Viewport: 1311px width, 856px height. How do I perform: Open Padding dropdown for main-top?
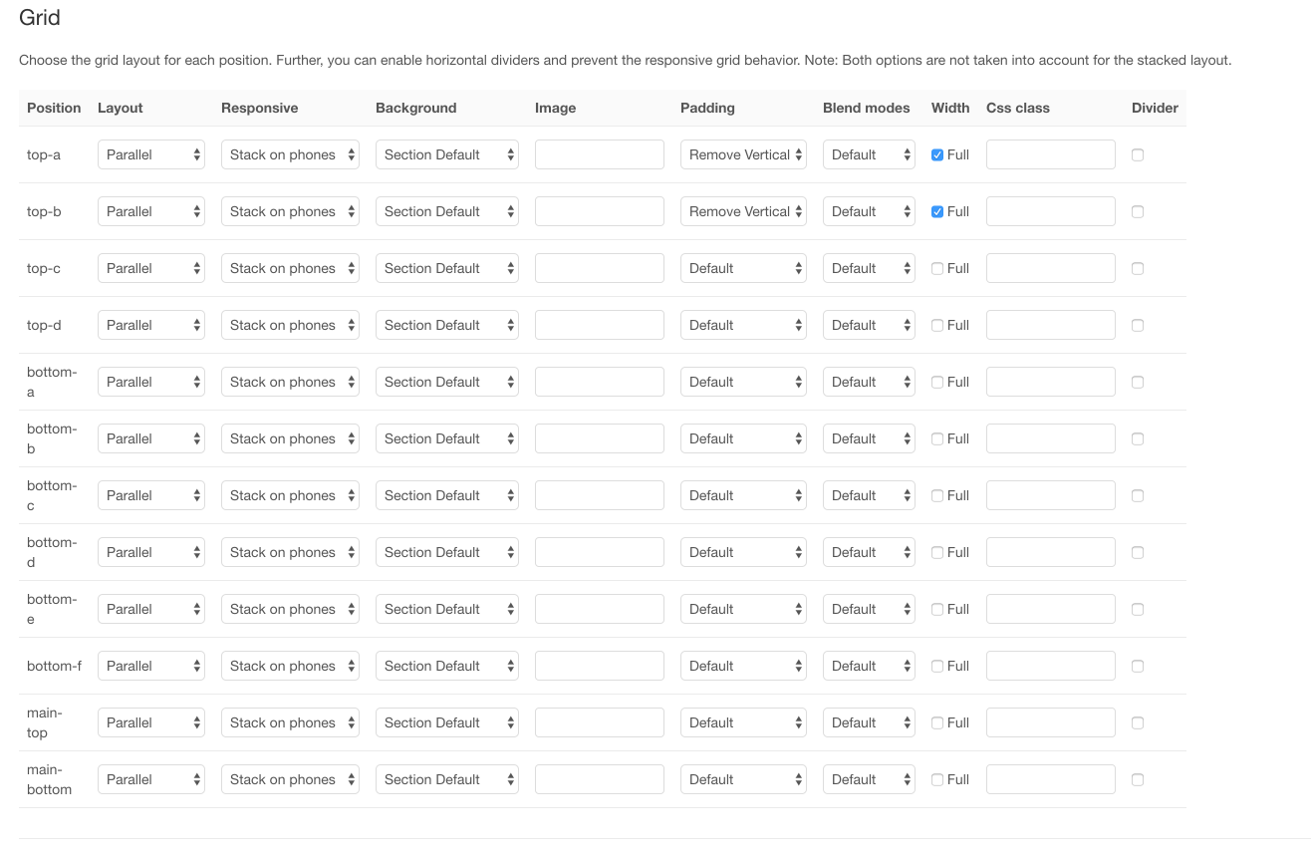point(743,722)
